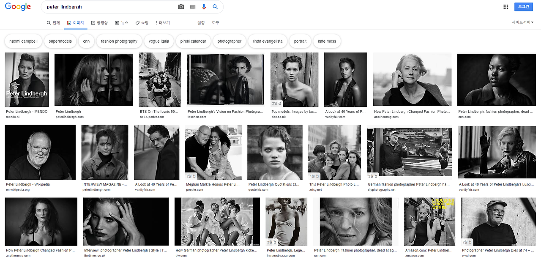Click the 로그인 sign-in button
Image resolution: width=541 pixels, height=257 pixels.
[x=524, y=6]
